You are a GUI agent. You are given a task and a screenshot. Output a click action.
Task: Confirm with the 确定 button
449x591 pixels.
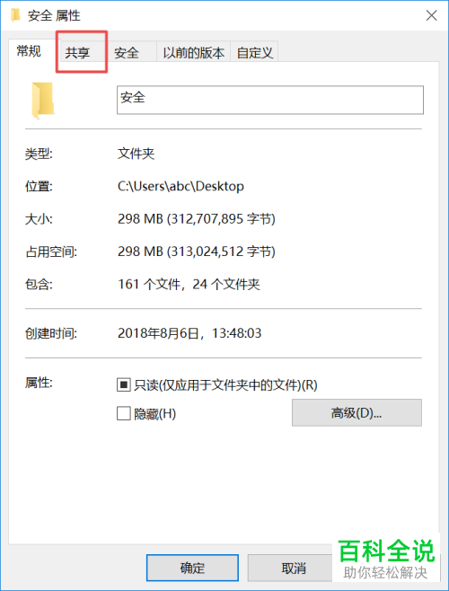click(192, 568)
